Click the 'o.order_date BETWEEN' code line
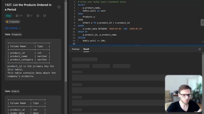204x114 pixels. (x=113, y=29)
